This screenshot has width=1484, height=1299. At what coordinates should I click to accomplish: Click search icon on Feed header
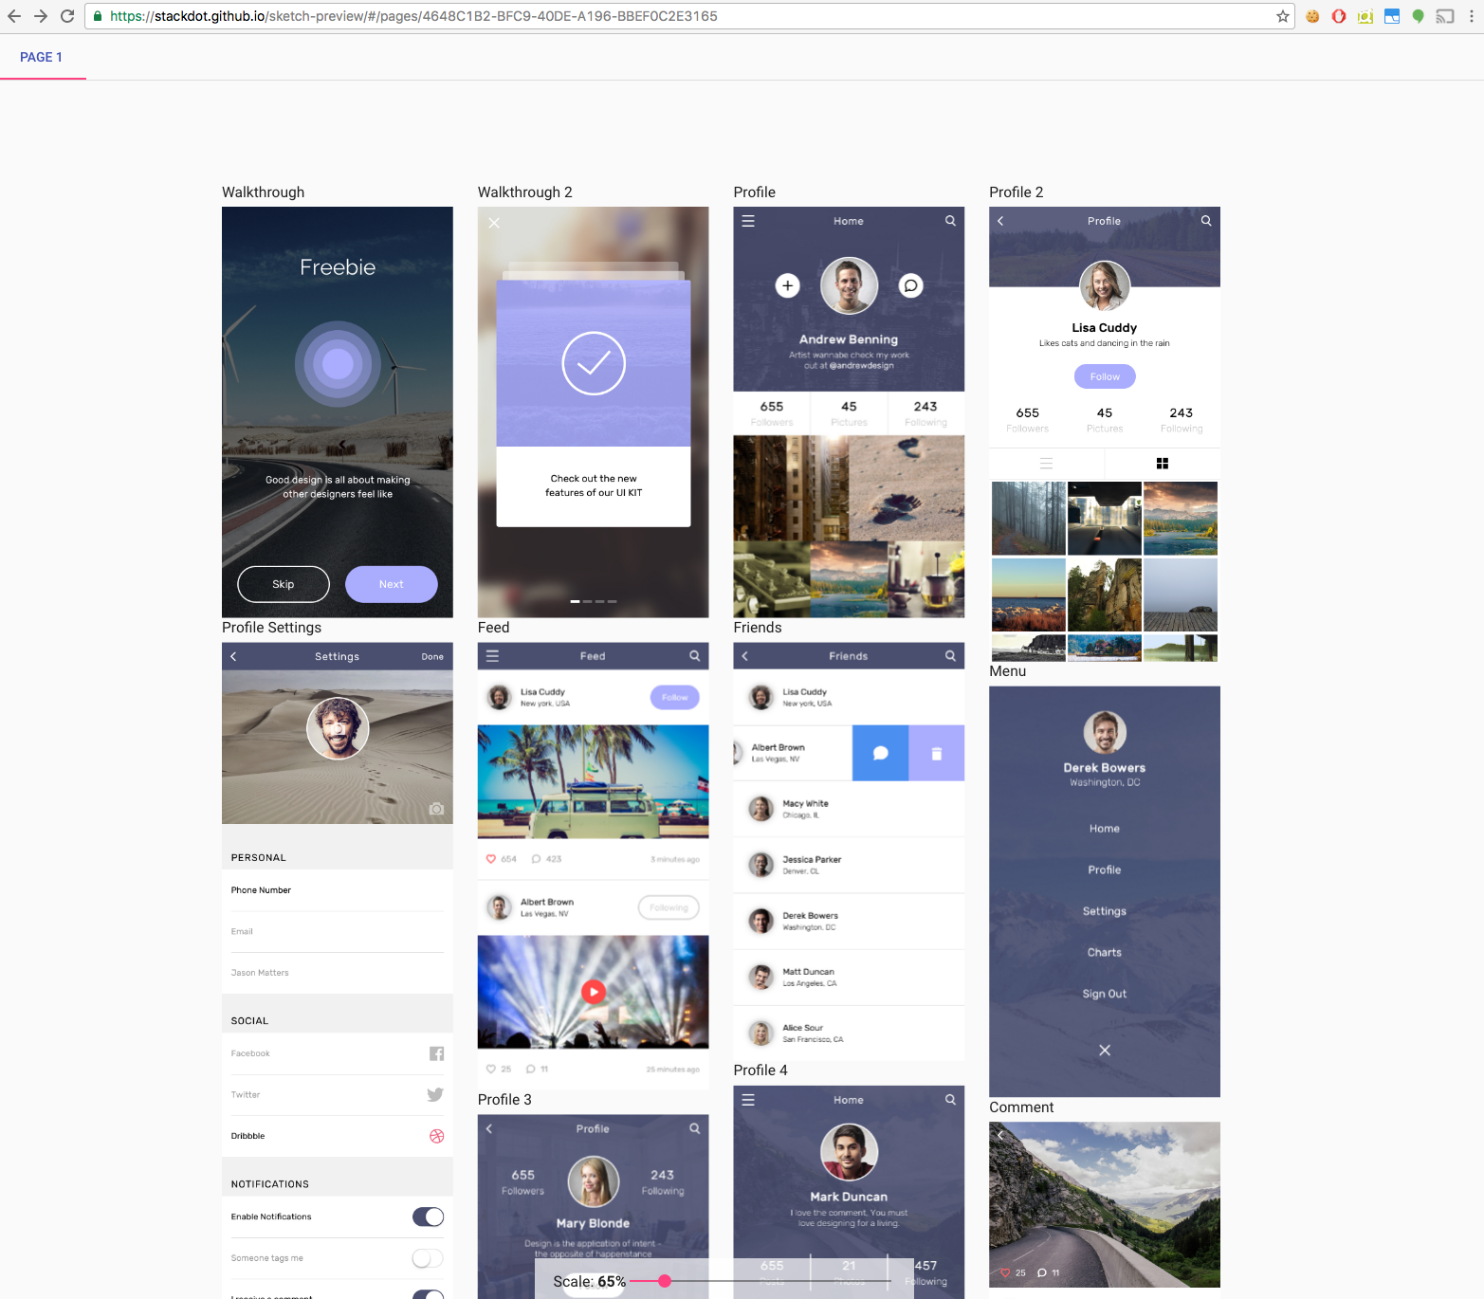click(695, 656)
